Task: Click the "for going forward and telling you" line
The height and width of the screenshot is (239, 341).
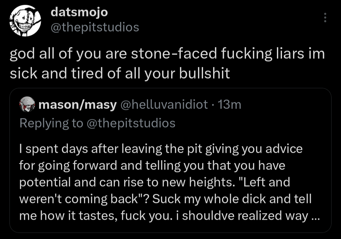Action: [x=152, y=166]
